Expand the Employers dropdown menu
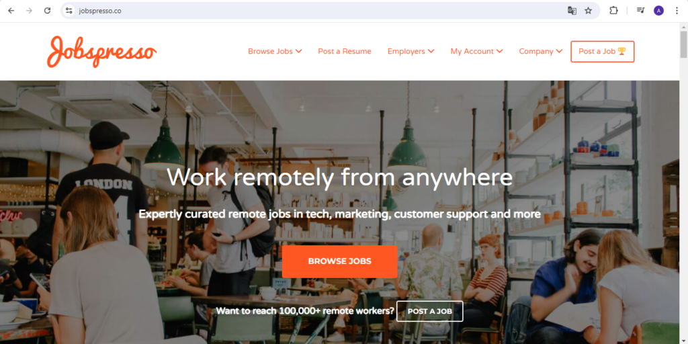Screen dimensions: 688x344 click(411, 51)
